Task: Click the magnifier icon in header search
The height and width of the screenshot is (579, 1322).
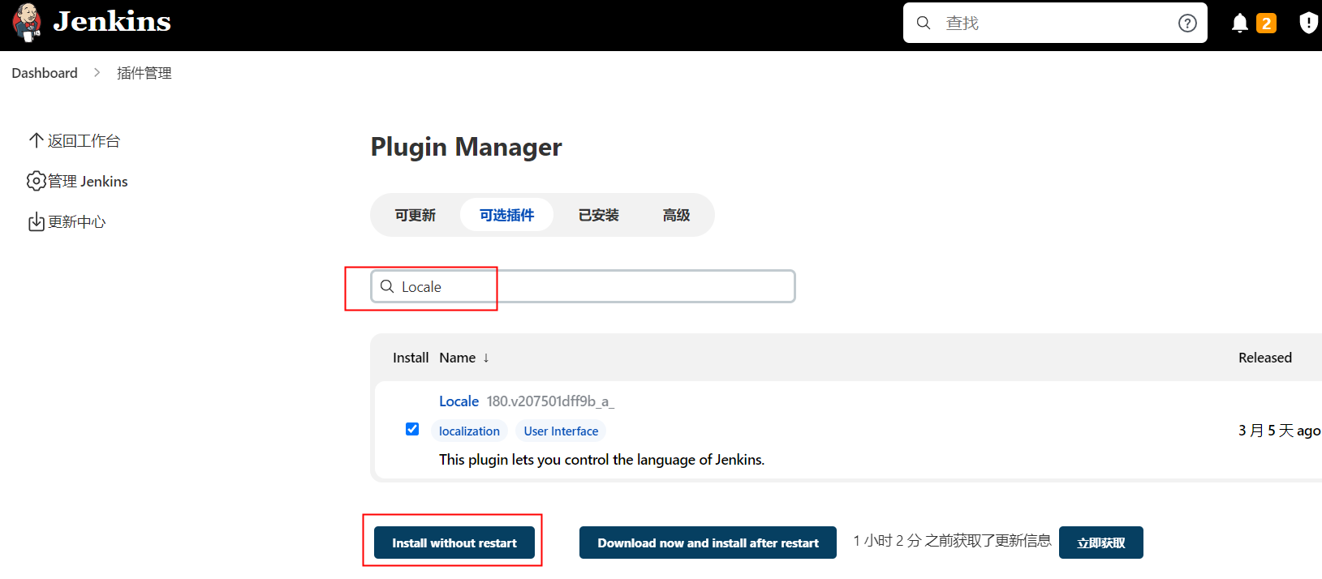Action: point(924,24)
